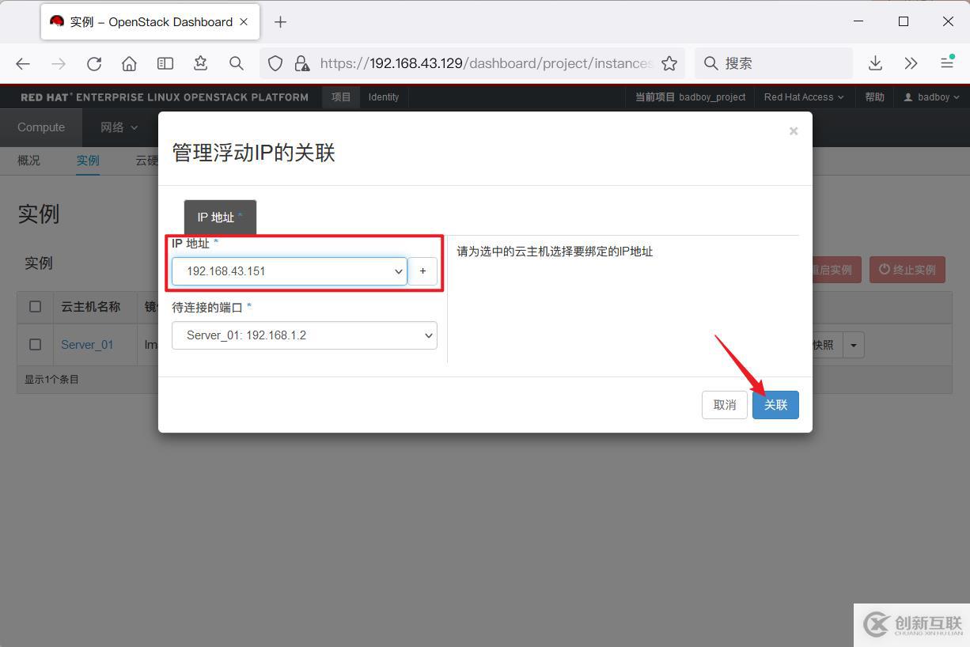This screenshot has height=647, width=970.
Task: Open the 帮助 help link
Action: coord(874,97)
